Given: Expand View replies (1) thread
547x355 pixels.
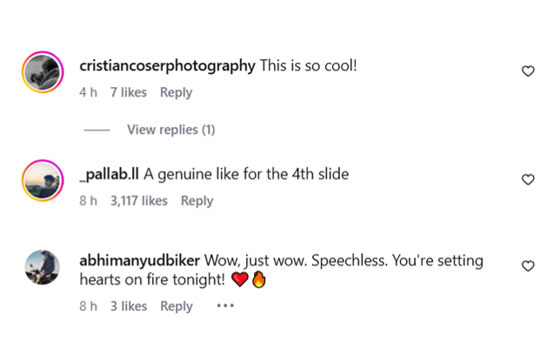Looking at the screenshot, I should tap(170, 130).
